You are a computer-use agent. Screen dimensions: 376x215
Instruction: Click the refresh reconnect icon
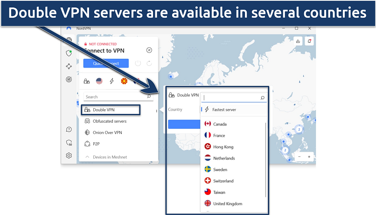149,63
